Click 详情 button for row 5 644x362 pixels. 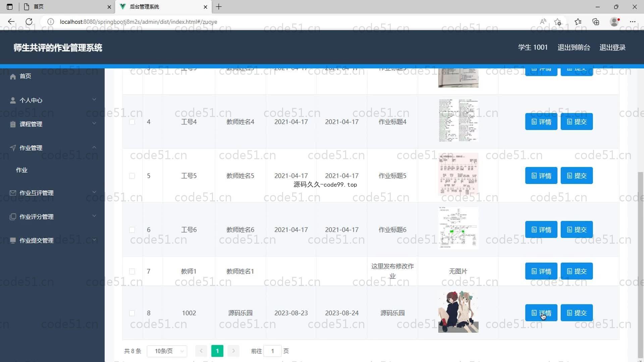(x=541, y=176)
